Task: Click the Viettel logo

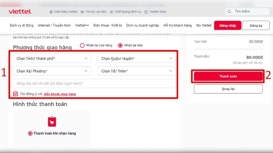Action: point(20,12)
